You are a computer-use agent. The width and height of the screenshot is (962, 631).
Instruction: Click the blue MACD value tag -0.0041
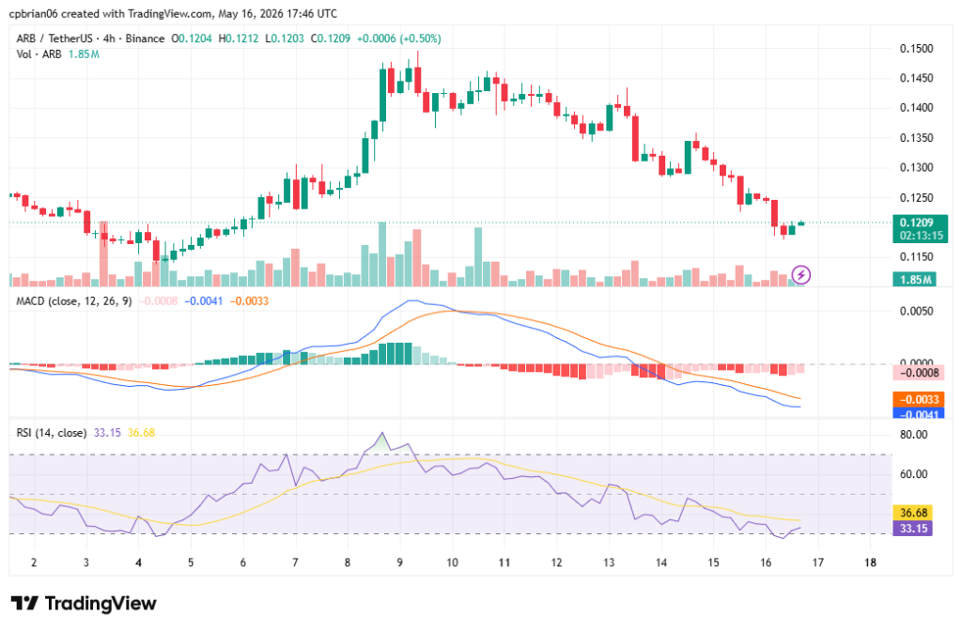tap(919, 413)
